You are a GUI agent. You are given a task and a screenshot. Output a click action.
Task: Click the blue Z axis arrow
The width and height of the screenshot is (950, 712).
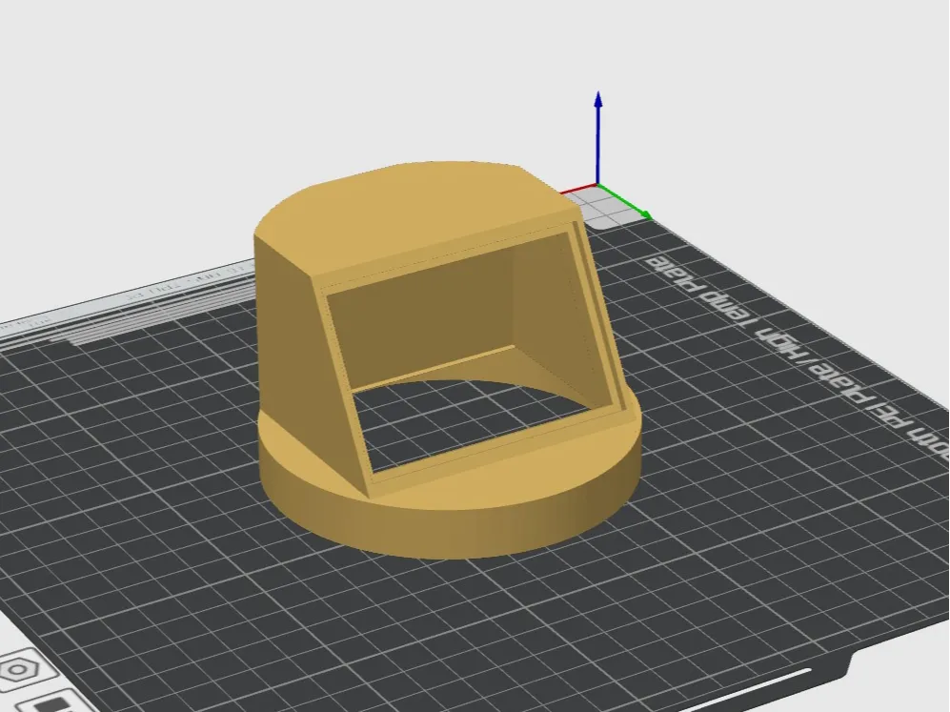(x=598, y=138)
